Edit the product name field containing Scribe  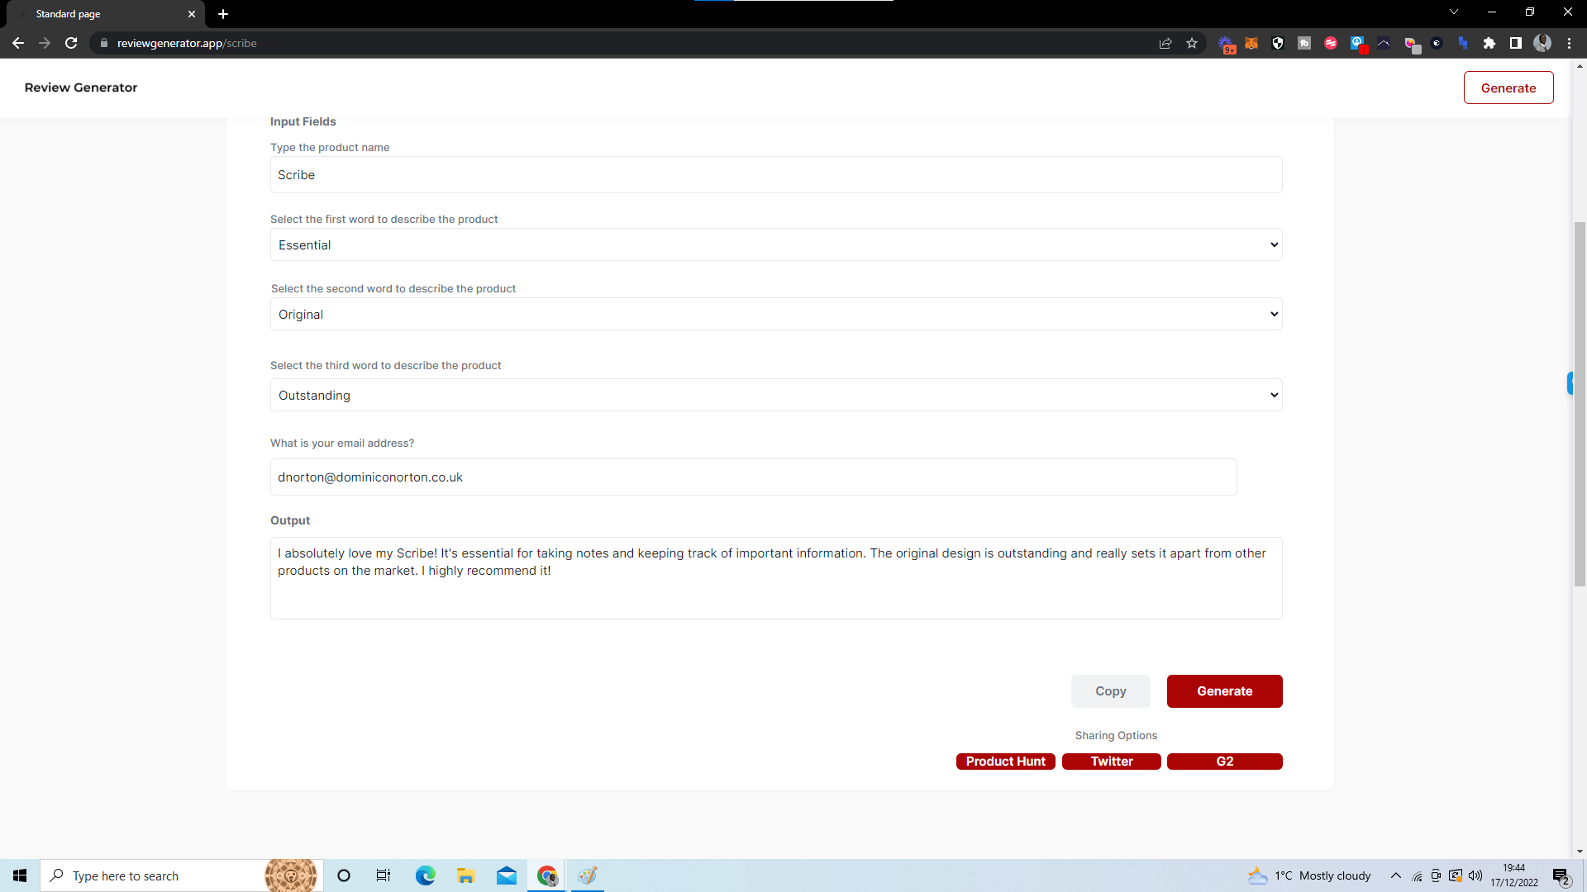776,175
